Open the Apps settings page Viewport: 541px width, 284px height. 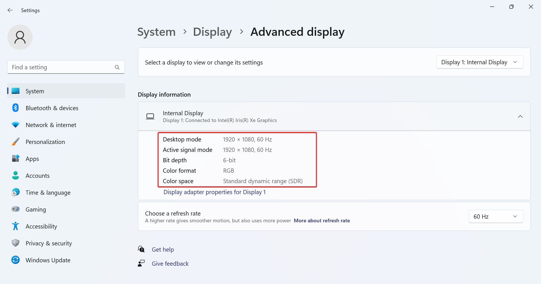tap(66, 159)
